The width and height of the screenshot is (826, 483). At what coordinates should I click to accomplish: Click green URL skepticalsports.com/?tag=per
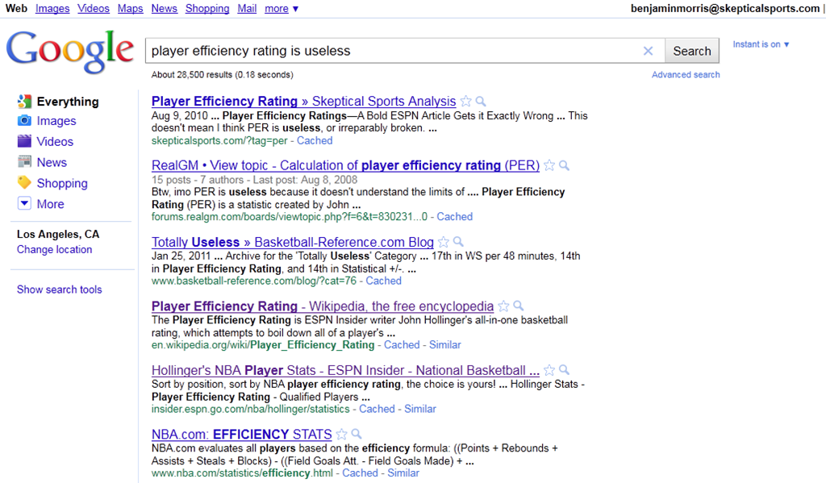pyautogui.click(x=219, y=140)
